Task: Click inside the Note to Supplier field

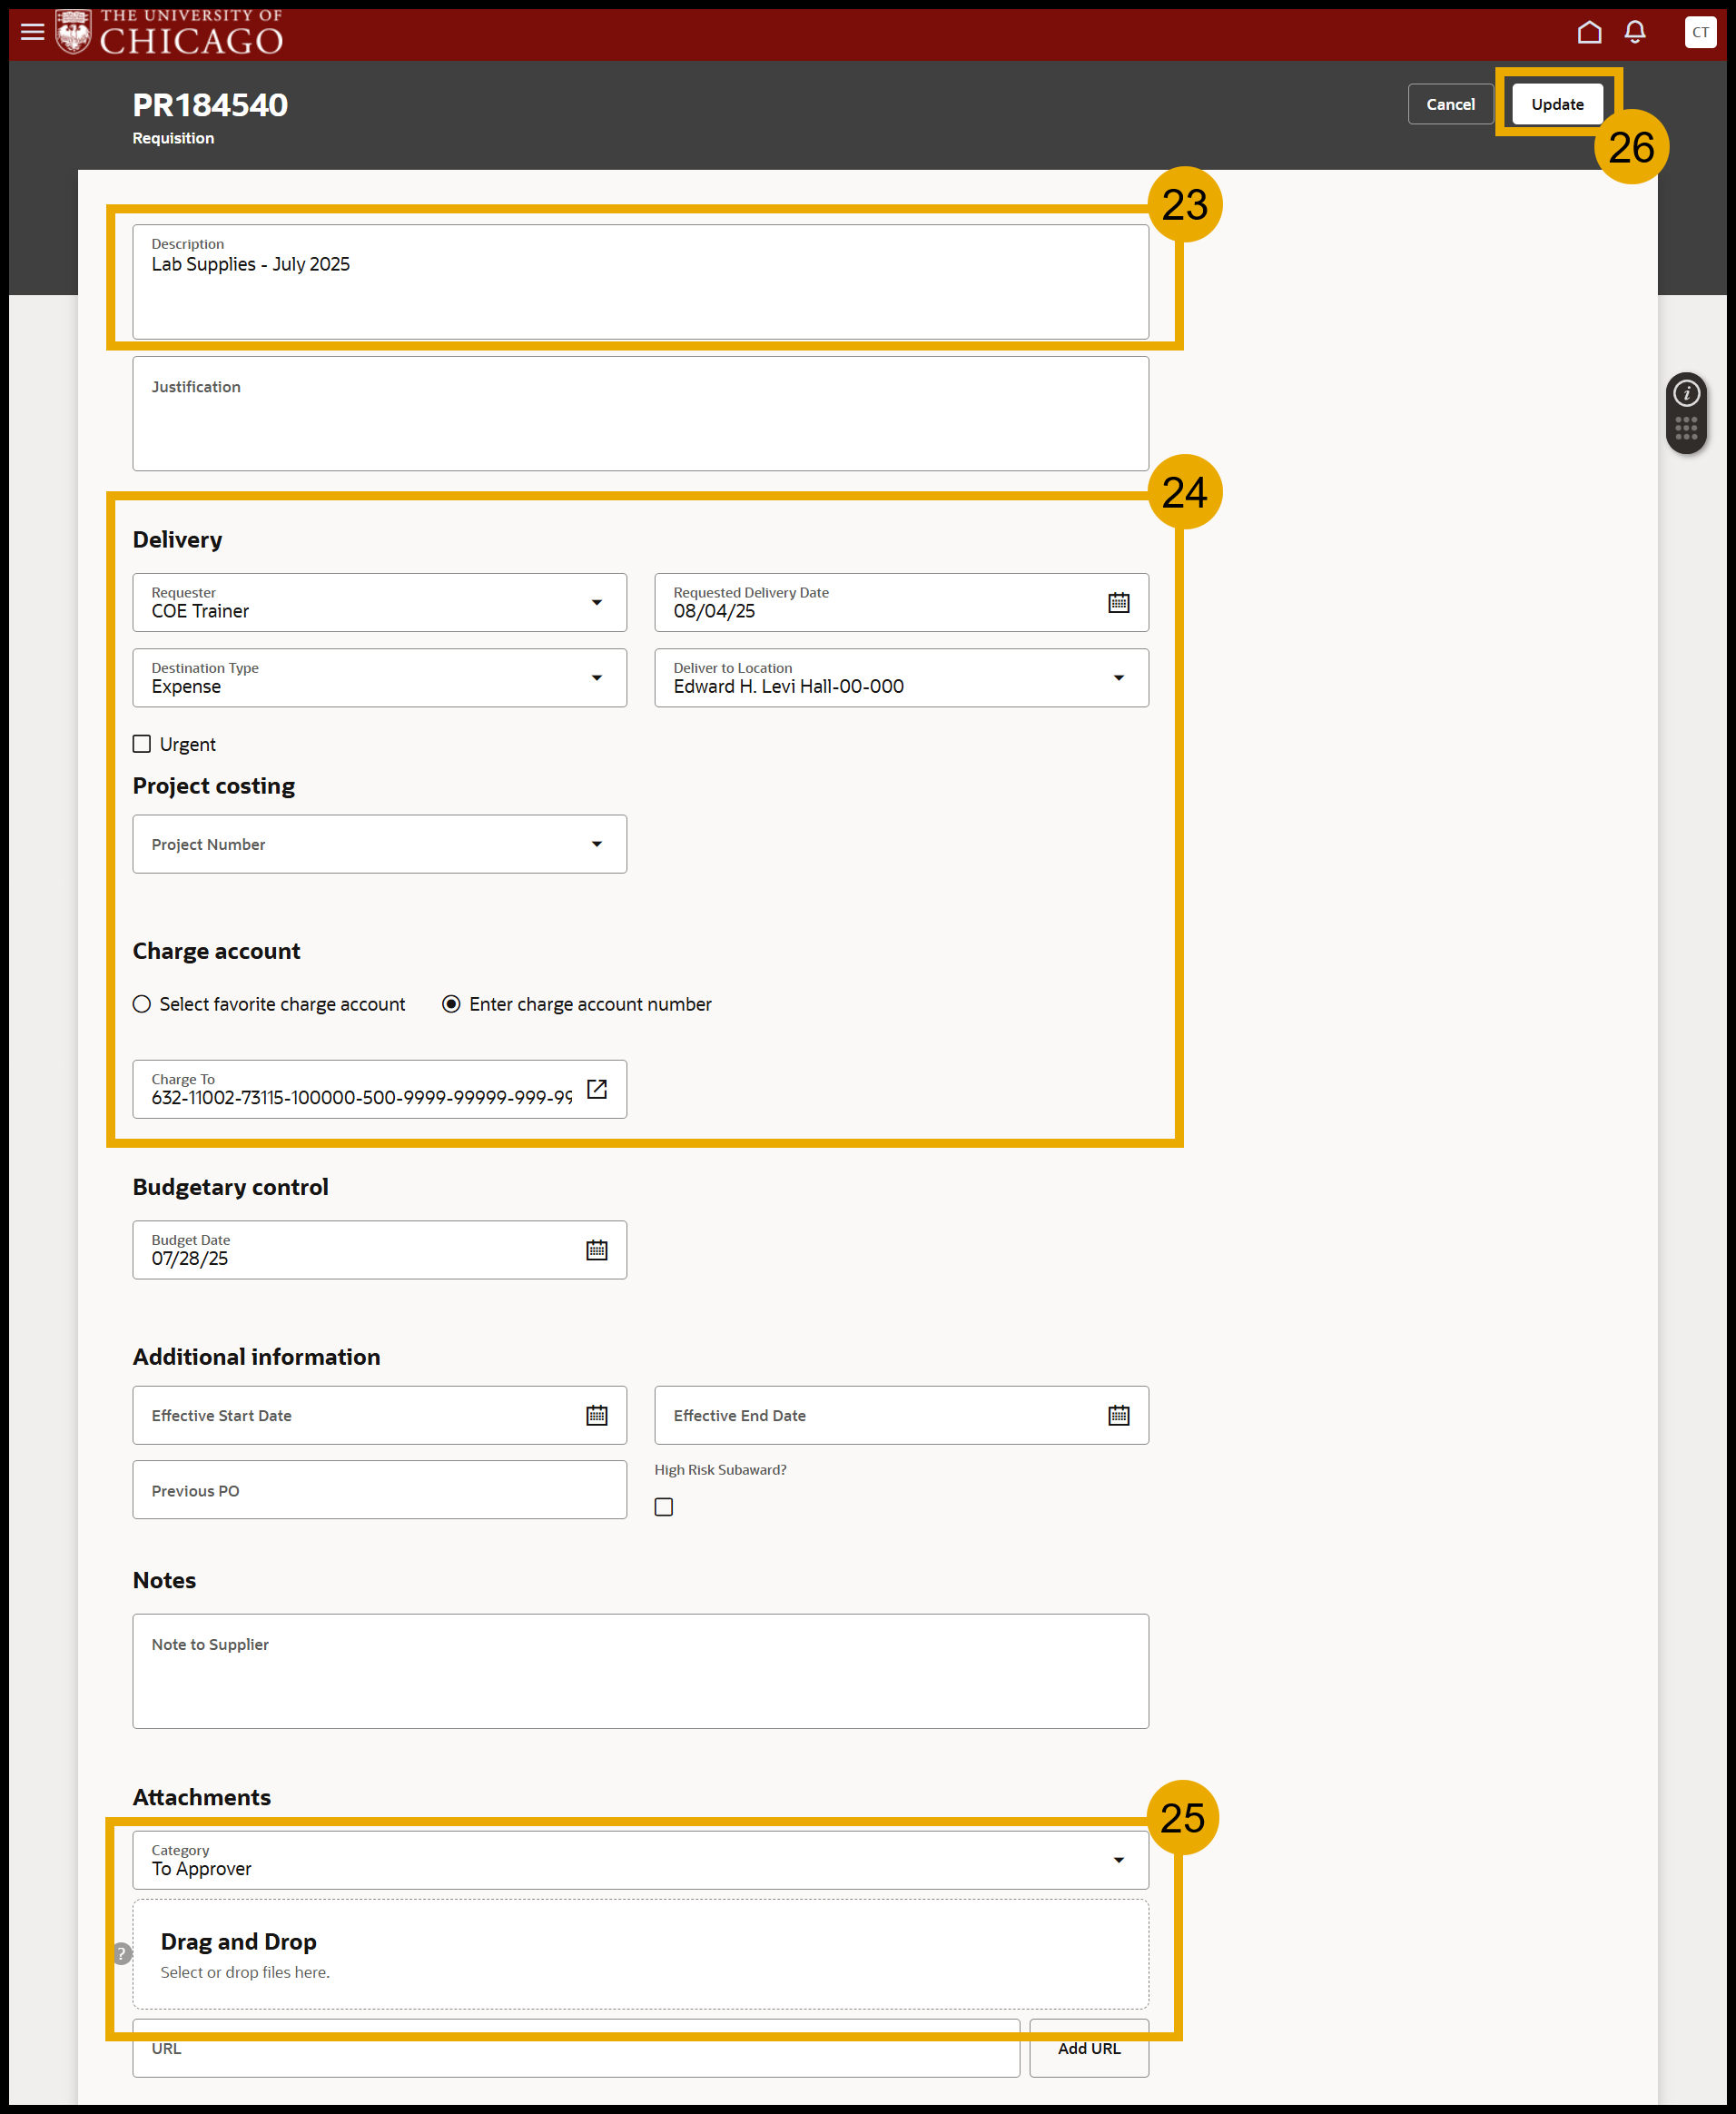Action: (640, 1670)
